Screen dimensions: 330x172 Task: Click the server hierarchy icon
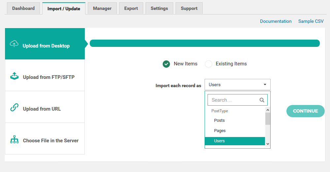[14, 139]
